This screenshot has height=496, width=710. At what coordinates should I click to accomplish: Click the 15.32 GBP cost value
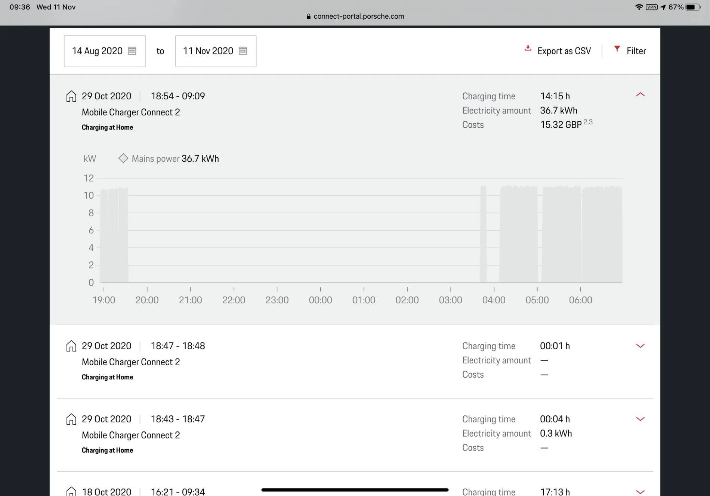tap(561, 125)
